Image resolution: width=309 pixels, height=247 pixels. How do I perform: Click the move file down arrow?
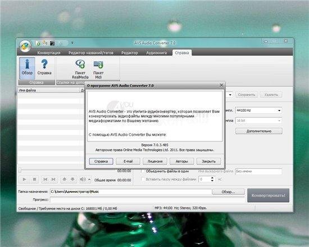(72, 180)
